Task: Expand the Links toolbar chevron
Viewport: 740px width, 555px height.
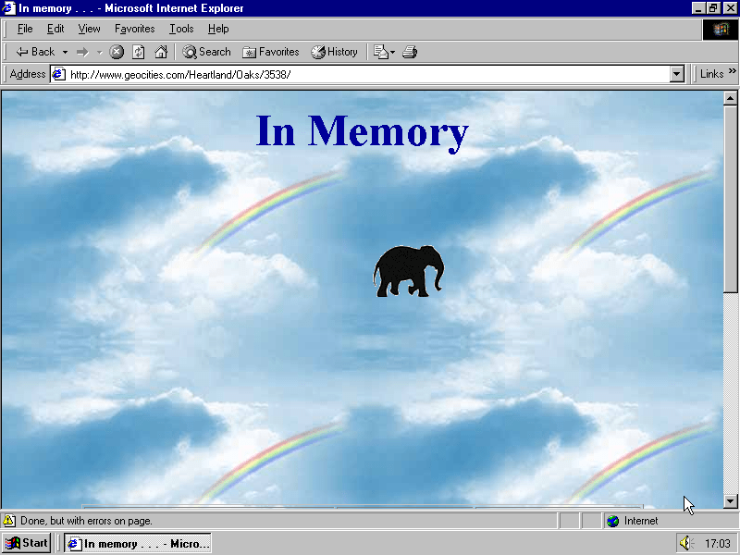Action: coord(733,74)
